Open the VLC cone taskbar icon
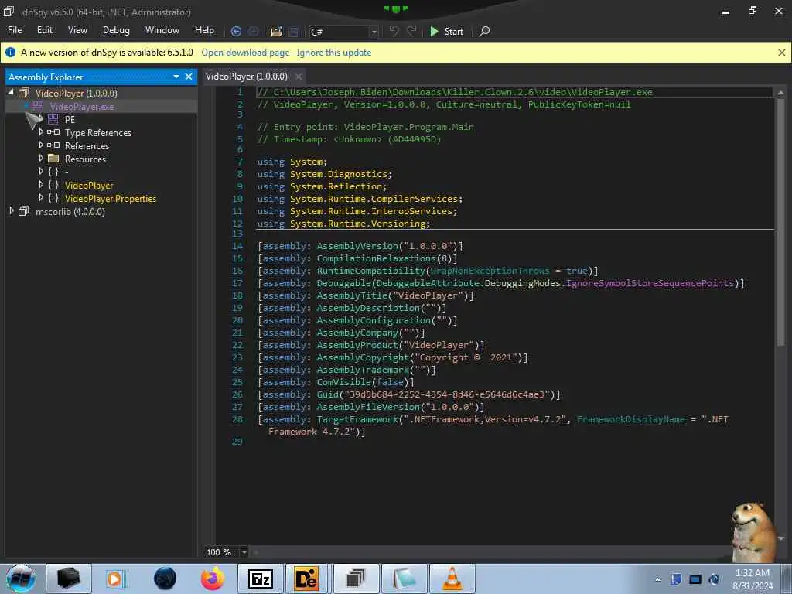The width and height of the screenshot is (792, 594). [452, 579]
